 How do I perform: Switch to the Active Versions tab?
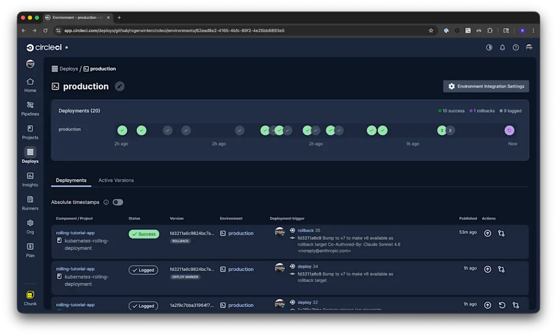click(x=116, y=180)
